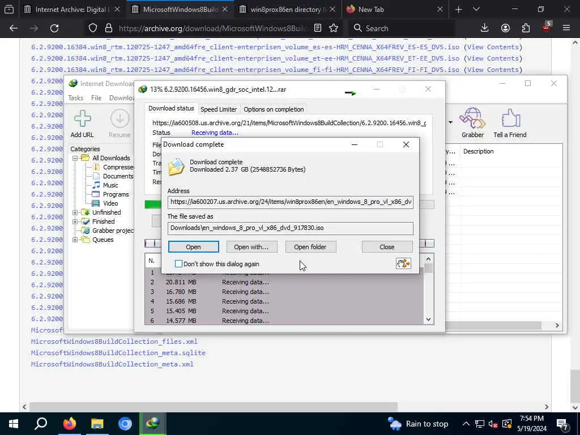Screen dimensions: 580x435
Task: Bookmark this page with star icon
Action: (334, 28)
